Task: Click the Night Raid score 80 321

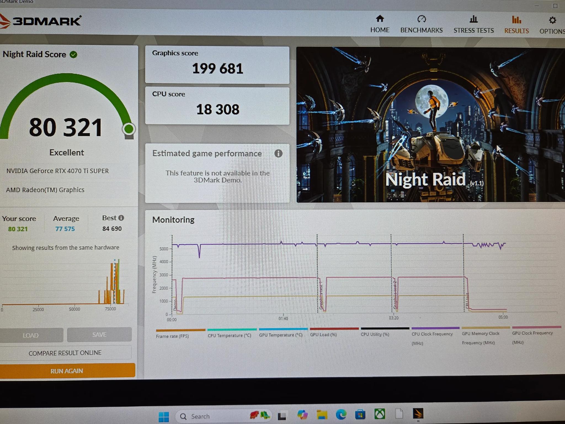Action: (x=66, y=127)
